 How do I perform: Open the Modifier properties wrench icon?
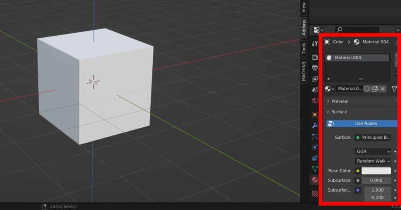click(x=315, y=126)
